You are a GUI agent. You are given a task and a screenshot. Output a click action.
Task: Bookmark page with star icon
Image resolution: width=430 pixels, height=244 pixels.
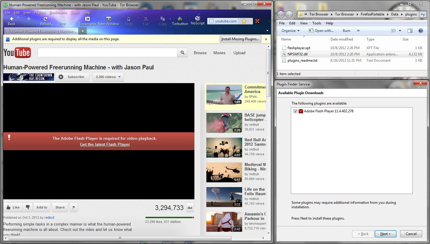coord(244,21)
